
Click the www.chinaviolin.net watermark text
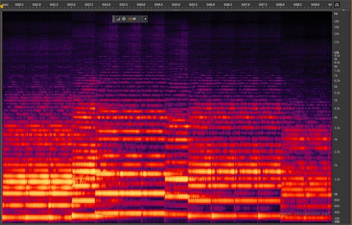pyautogui.click(x=305, y=214)
